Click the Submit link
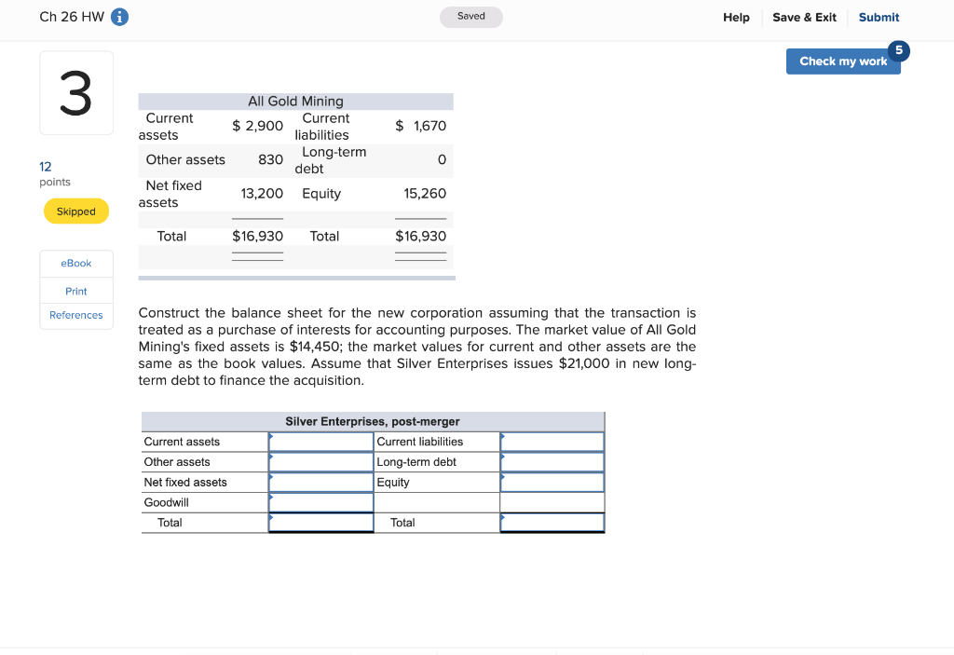This screenshot has width=954, height=655. pos(879,17)
